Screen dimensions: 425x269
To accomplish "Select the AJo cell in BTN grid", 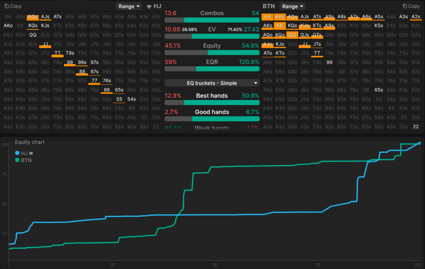I will (268, 44).
